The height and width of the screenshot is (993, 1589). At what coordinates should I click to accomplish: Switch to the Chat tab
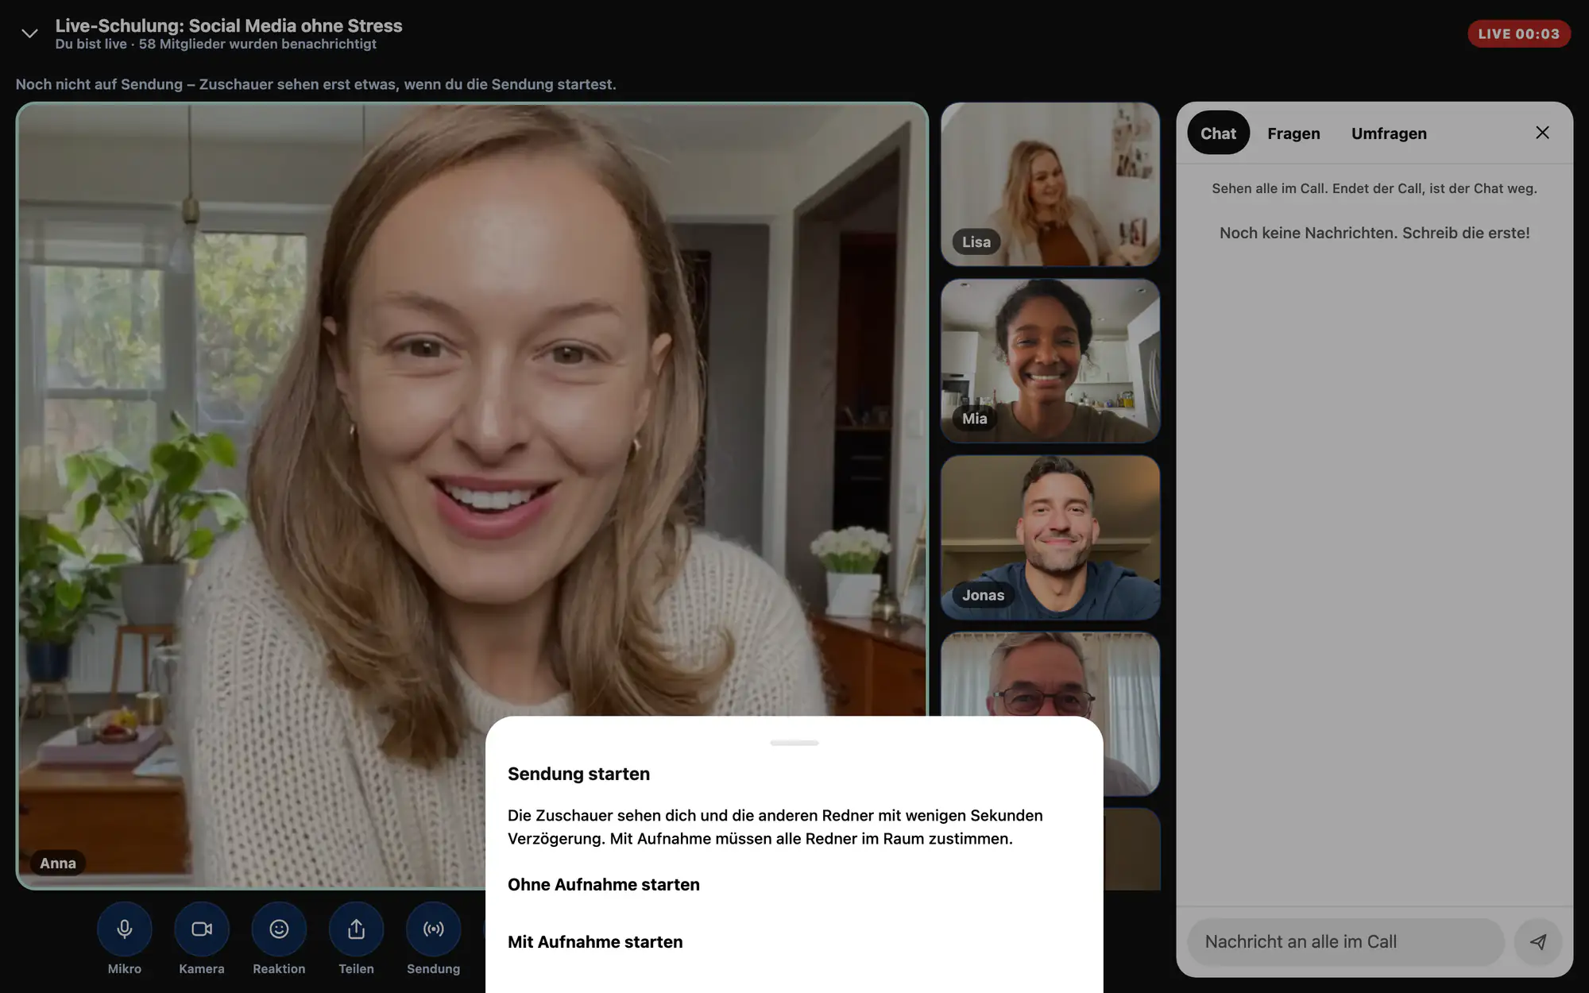1218,133
